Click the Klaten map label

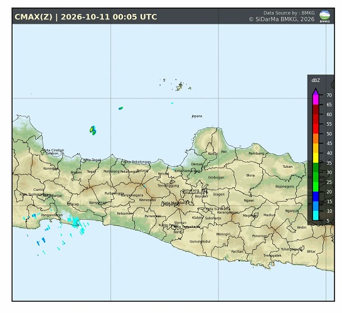tap(197, 218)
